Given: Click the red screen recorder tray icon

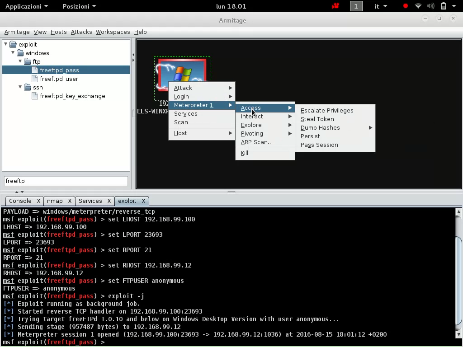Looking at the screenshot, I should (335, 6).
